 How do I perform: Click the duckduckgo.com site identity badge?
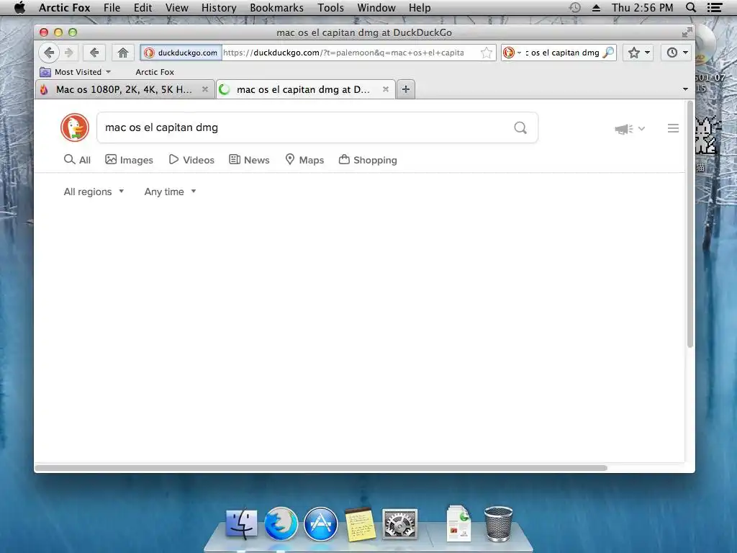point(181,53)
